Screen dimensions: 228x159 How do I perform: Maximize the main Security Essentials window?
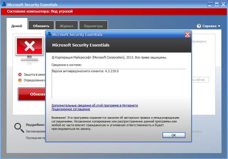[x=217, y=5]
